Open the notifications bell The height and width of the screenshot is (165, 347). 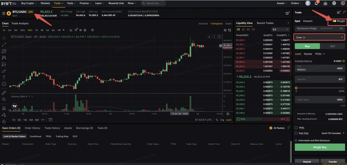click(x=316, y=3)
